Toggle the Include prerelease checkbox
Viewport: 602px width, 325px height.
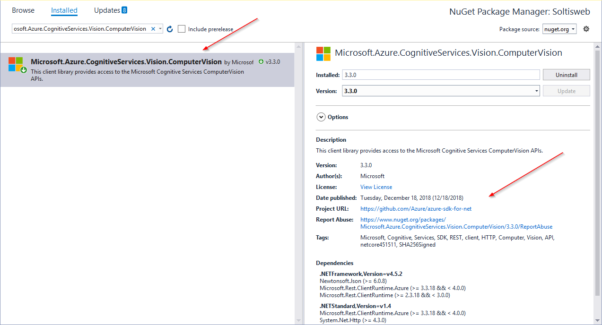(182, 29)
